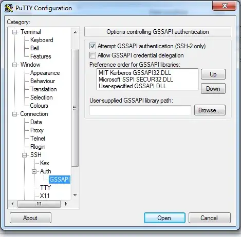This screenshot has height=237, width=241.
Task: Select Bell in the category tree
Action: (34, 48)
